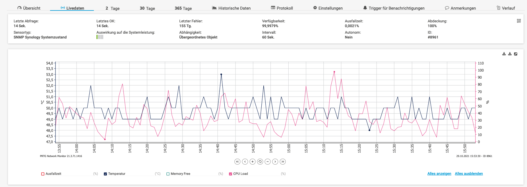This screenshot has width=527, height=187.
Task: Switch to the Übersicht tab
Action: pos(29,8)
